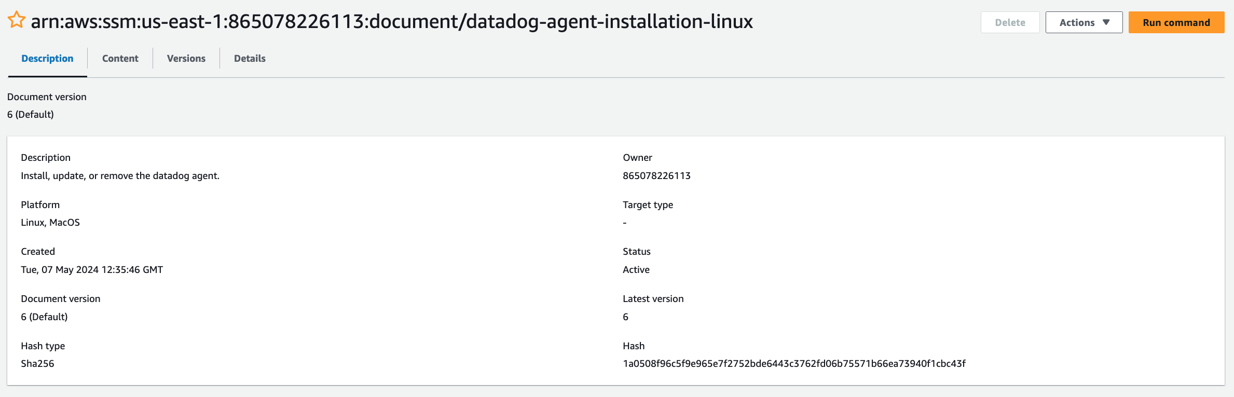Click the orange Run command button
Viewport: 1234px width, 397px height.
click(x=1176, y=22)
